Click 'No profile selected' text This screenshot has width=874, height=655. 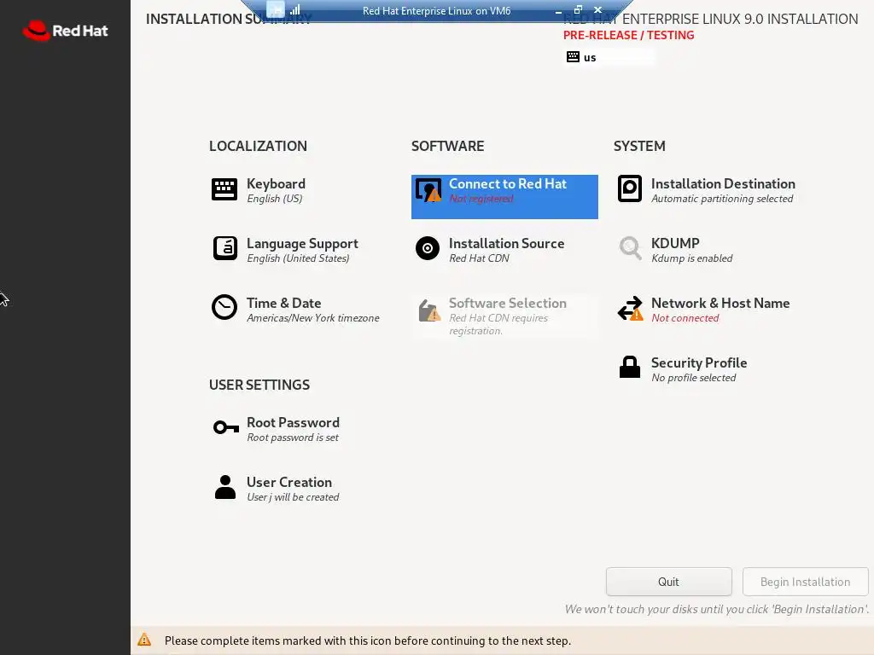[693, 378]
